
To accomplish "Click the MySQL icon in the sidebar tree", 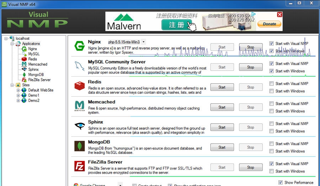I will point(24,54).
